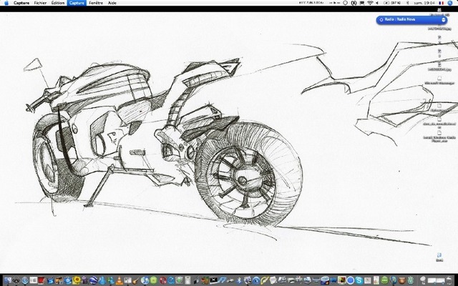Select the lone desktop icon above the dock

[438, 255]
